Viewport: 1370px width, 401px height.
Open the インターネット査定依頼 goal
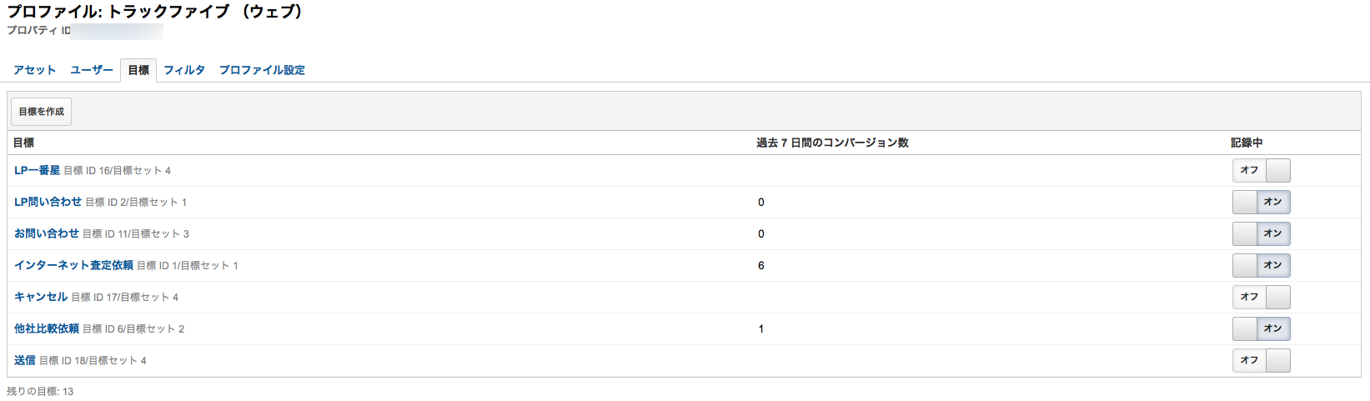[x=73, y=265]
